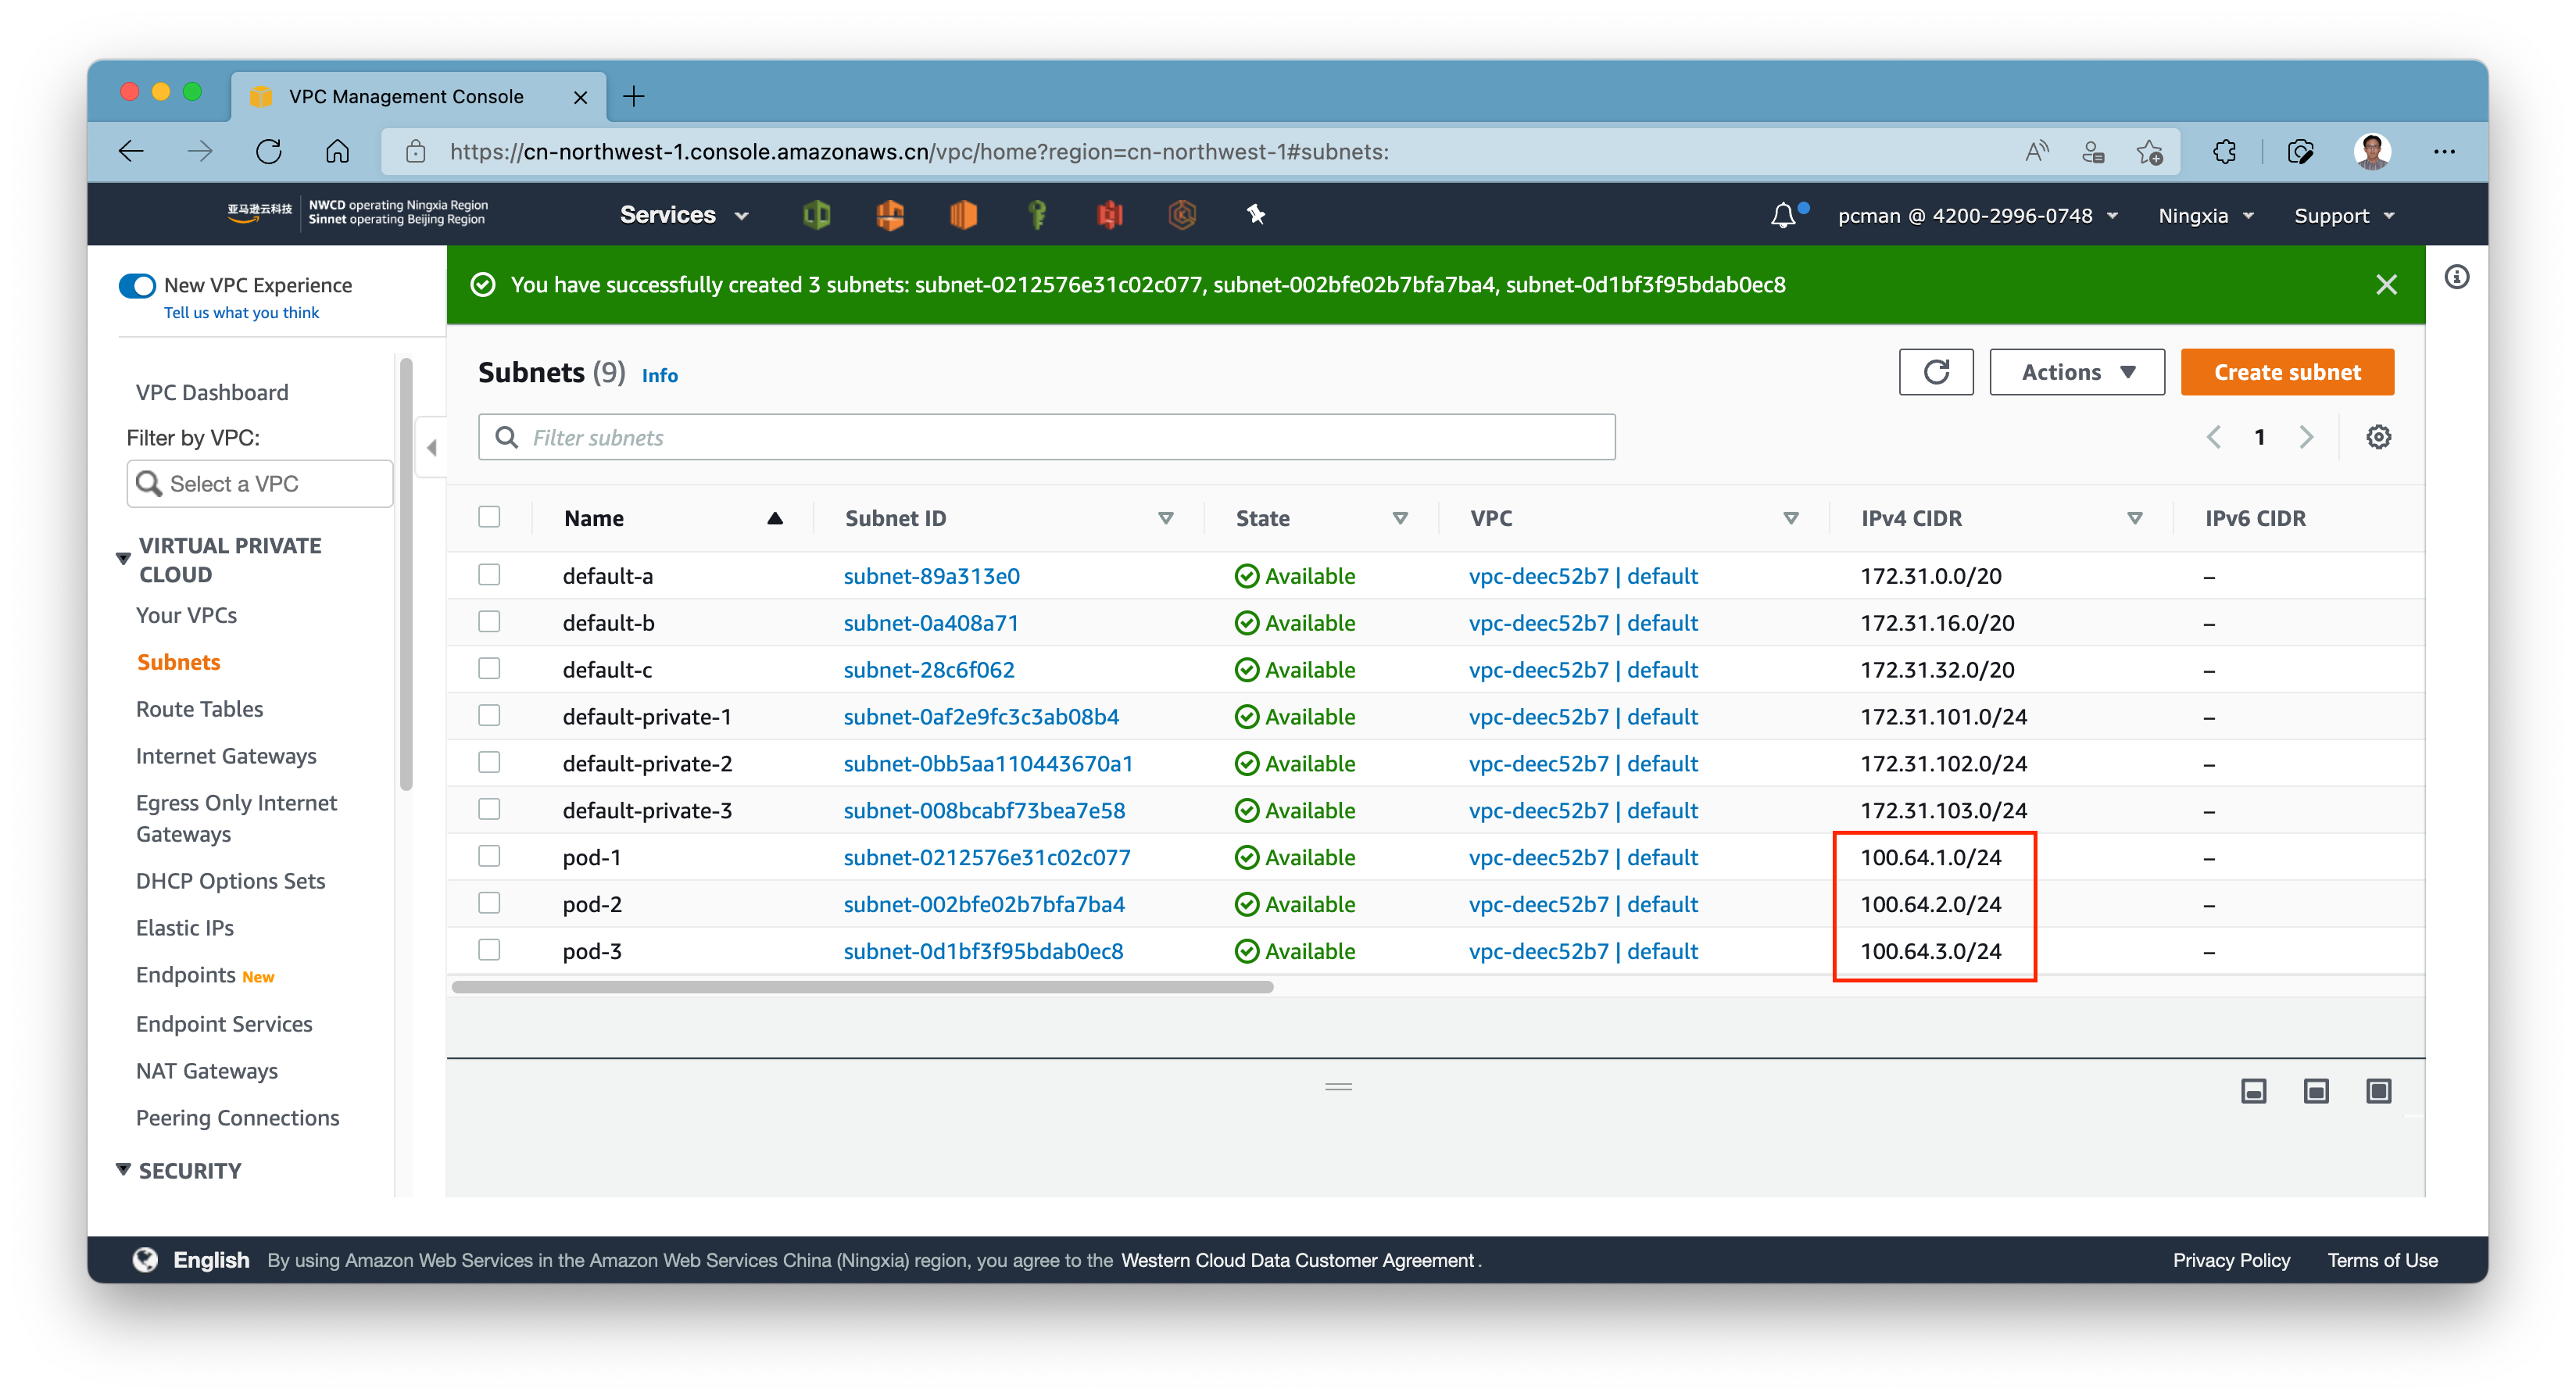Check the default-c subnet row
2576x1399 pixels.
click(489, 669)
